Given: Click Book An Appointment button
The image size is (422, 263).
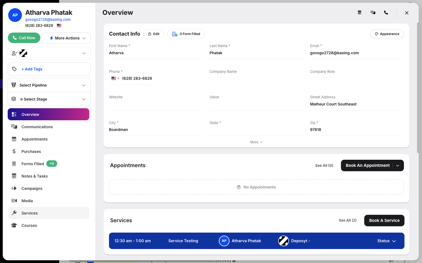Looking at the screenshot, I should click(368, 165).
